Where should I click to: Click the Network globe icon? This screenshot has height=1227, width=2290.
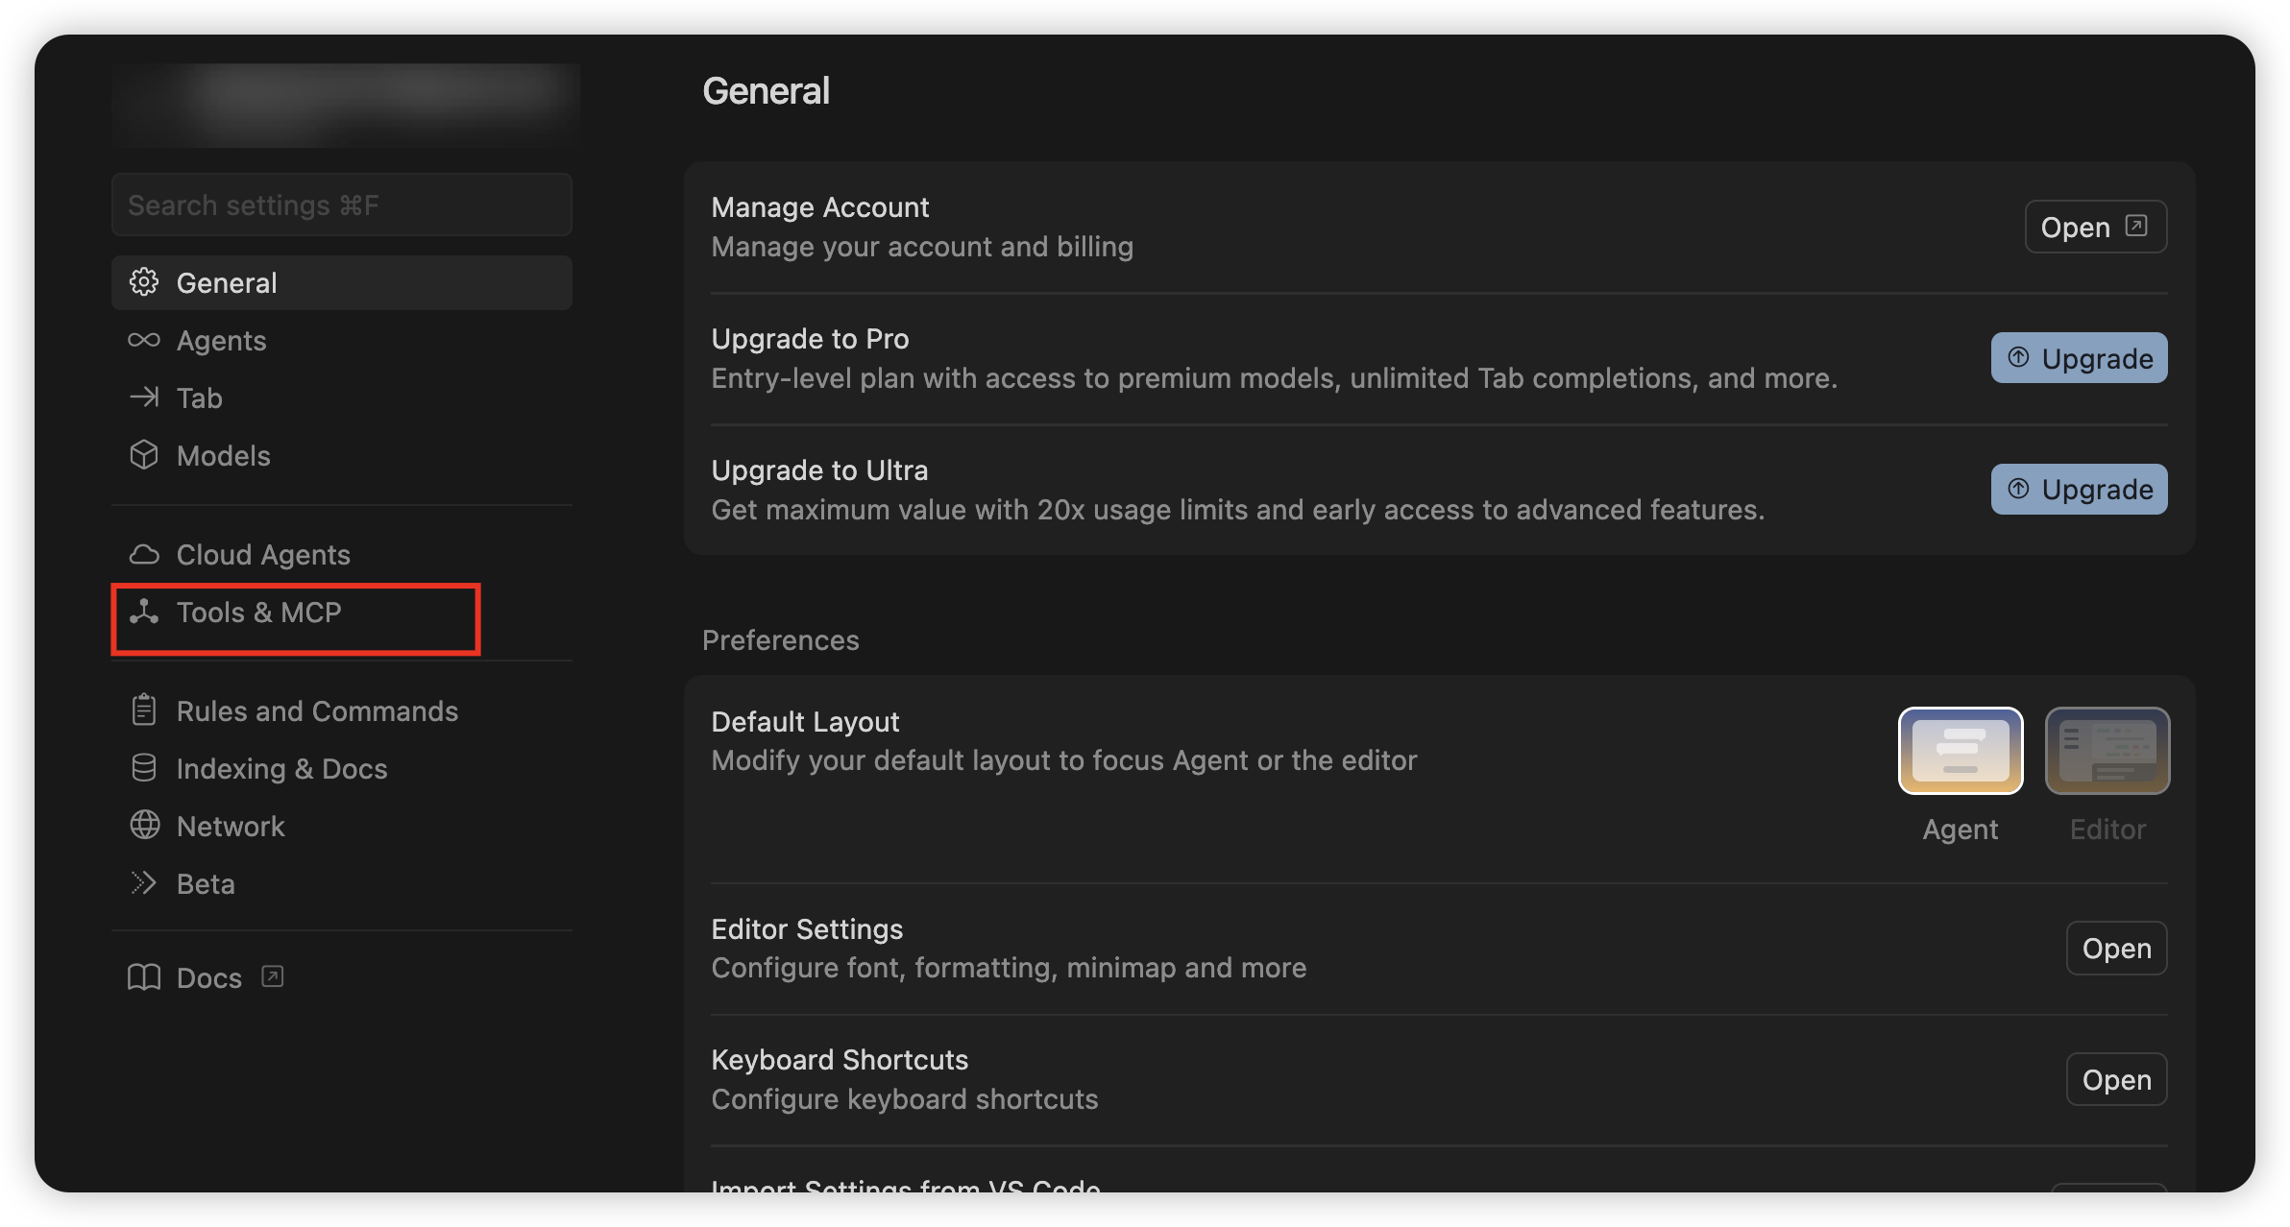point(144,826)
